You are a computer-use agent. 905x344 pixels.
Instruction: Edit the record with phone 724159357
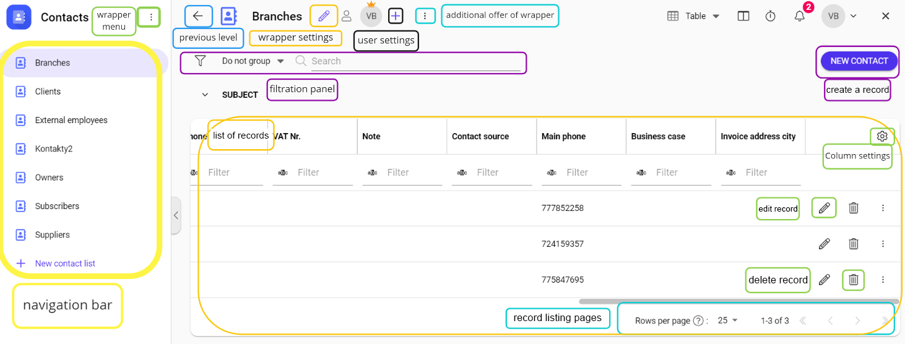(x=824, y=244)
